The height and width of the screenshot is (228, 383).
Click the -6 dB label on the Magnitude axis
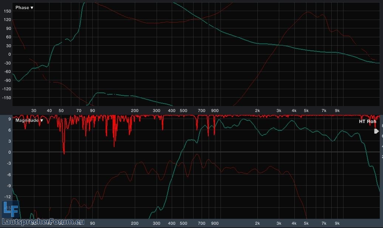point(8,175)
